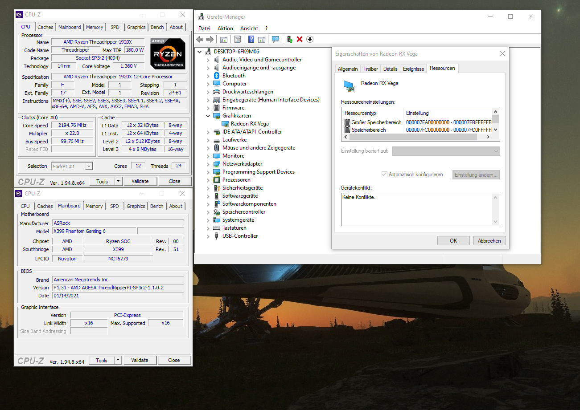Image resolution: width=580 pixels, height=410 pixels.
Task: Click the Druckwarteschlangen printer icon
Action: click(x=217, y=92)
